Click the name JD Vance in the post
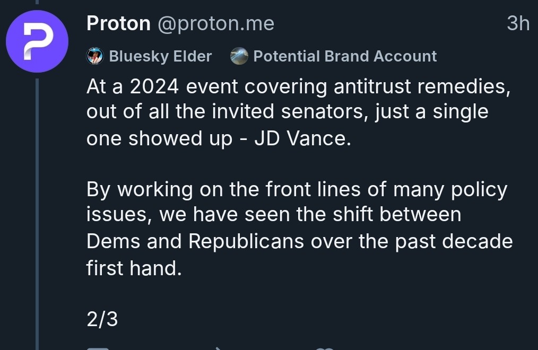Viewport: 538px width, 350px height. (302, 138)
